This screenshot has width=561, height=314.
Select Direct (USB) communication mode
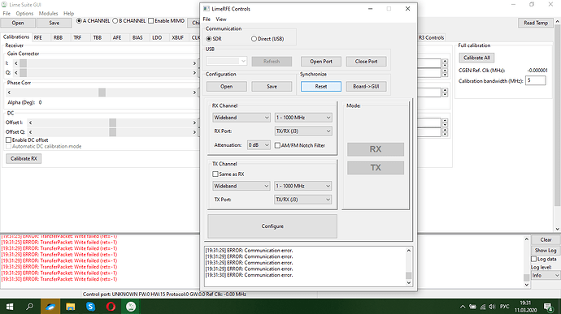tap(254, 39)
